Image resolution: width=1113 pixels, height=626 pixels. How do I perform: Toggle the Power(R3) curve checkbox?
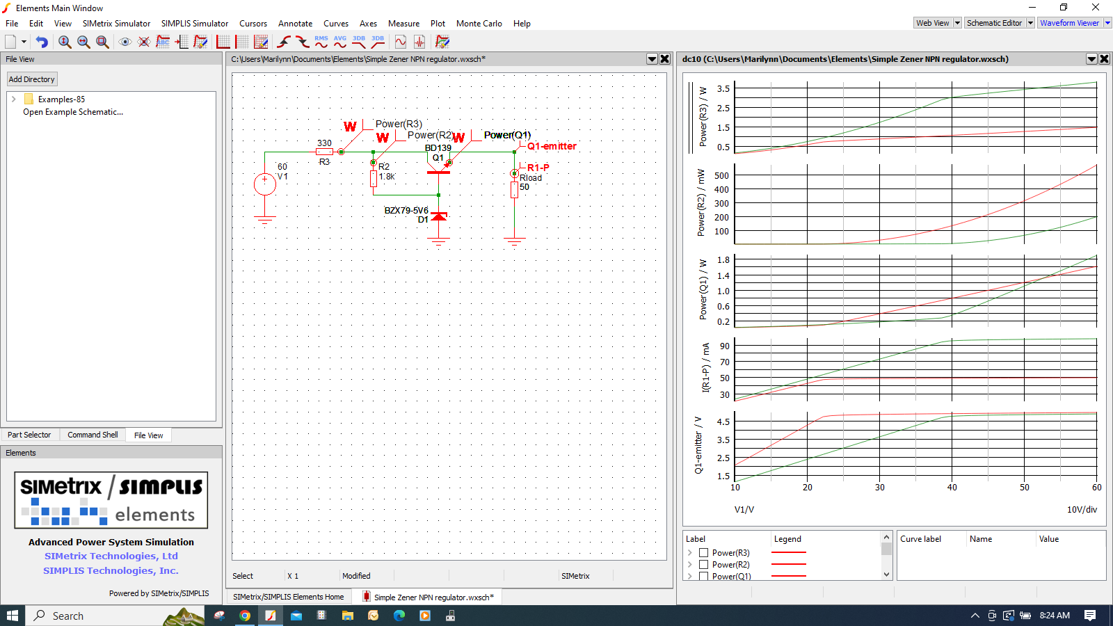703,553
